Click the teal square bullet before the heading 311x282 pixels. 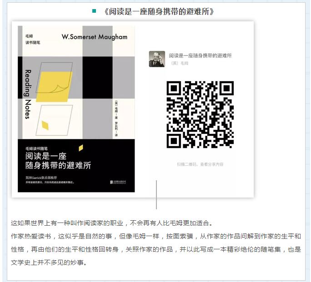click(94, 10)
